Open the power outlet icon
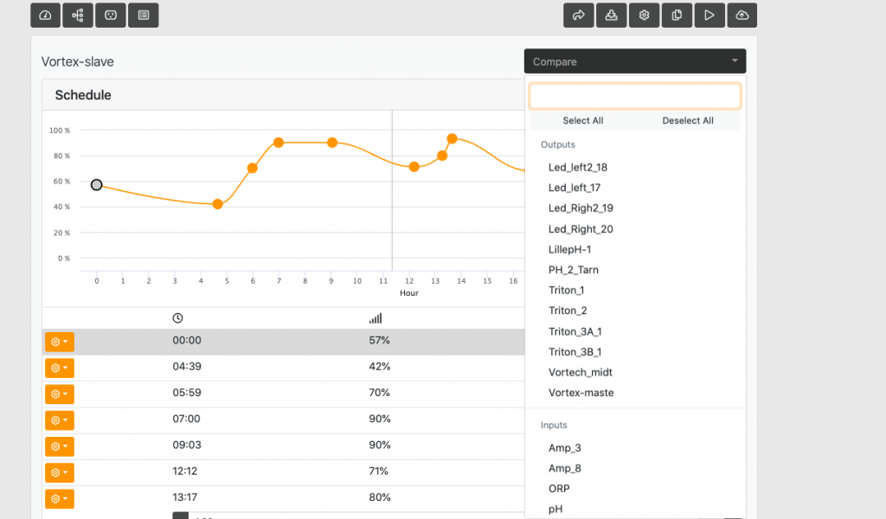This screenshot has height=519, width=886. [111, 15]
